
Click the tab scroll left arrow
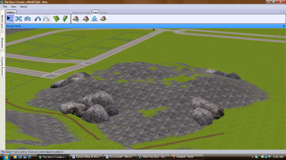[x=281, y=12]
